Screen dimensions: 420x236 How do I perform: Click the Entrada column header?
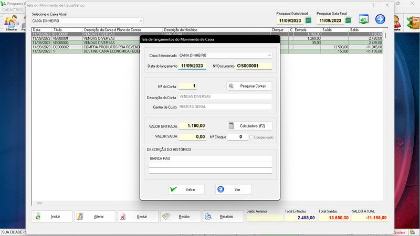point(307,30)
